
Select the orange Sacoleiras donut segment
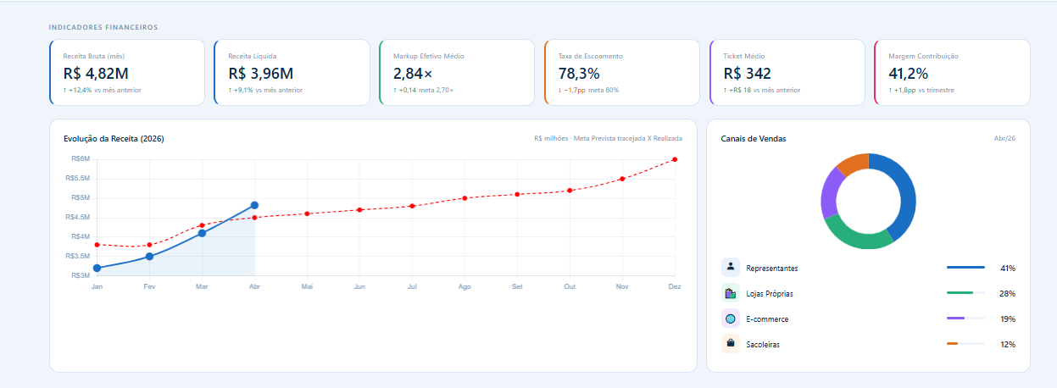tap(853, 163)
